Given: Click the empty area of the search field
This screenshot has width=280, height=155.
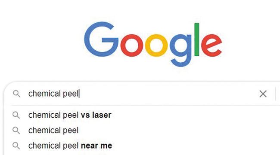Looking at the screenshot, I should pos(168,94).
